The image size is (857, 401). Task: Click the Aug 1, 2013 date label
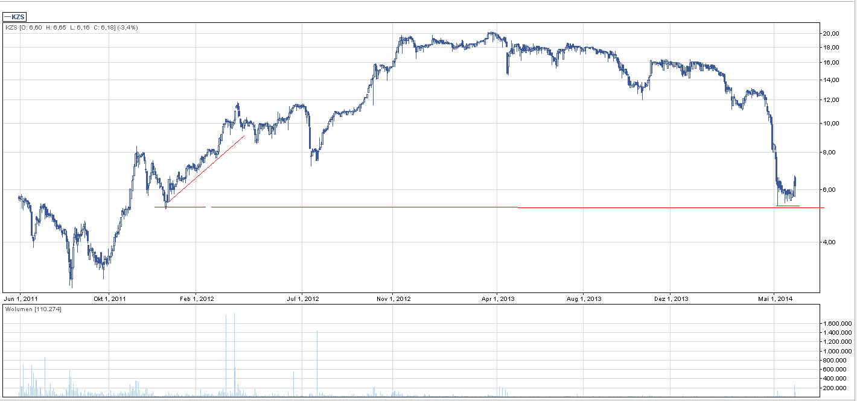(584, 298)
